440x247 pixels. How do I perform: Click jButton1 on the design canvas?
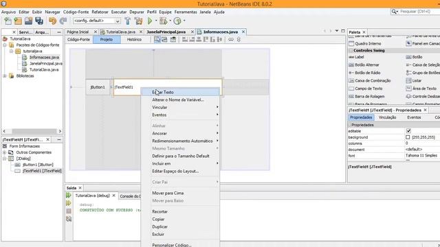(98, 87)
